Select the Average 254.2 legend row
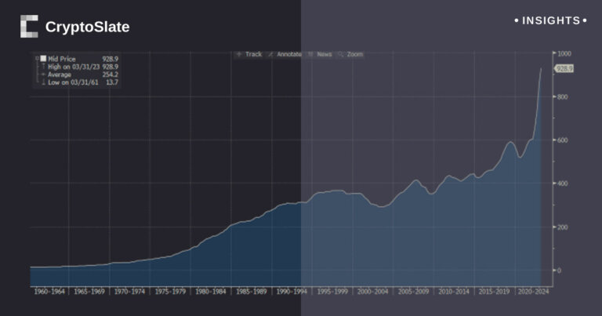Screen dimensions: 602x316 78,74
